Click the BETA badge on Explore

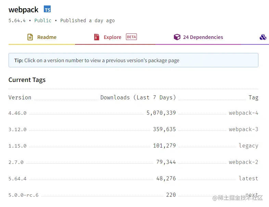(131, 37)
